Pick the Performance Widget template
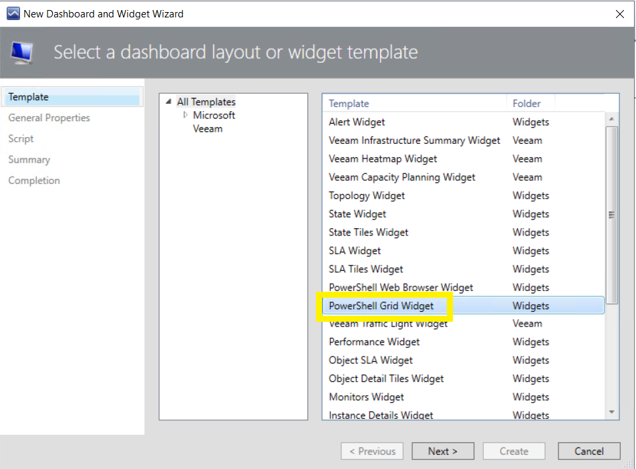The width and height of the screenshot is (636, 469). point(464,342)
